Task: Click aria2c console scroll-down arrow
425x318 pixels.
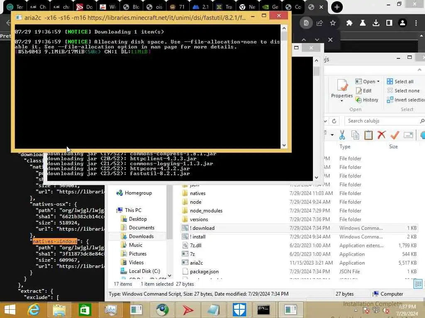Action: (x=284, y=145)
